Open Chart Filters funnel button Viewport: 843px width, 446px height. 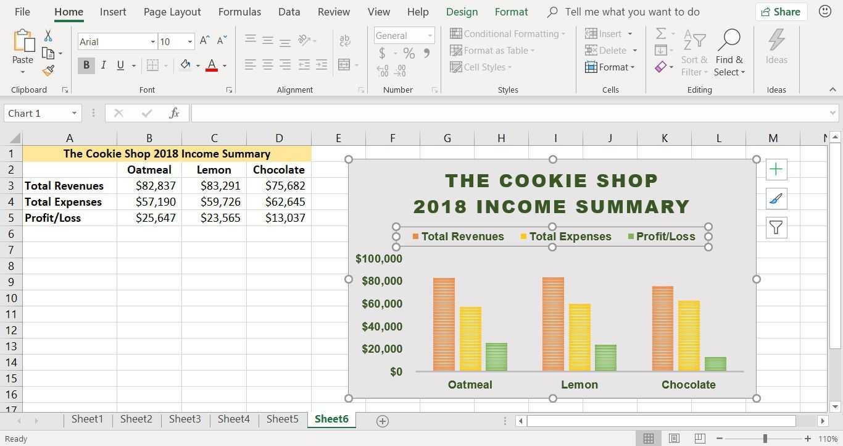pos(776,228)
